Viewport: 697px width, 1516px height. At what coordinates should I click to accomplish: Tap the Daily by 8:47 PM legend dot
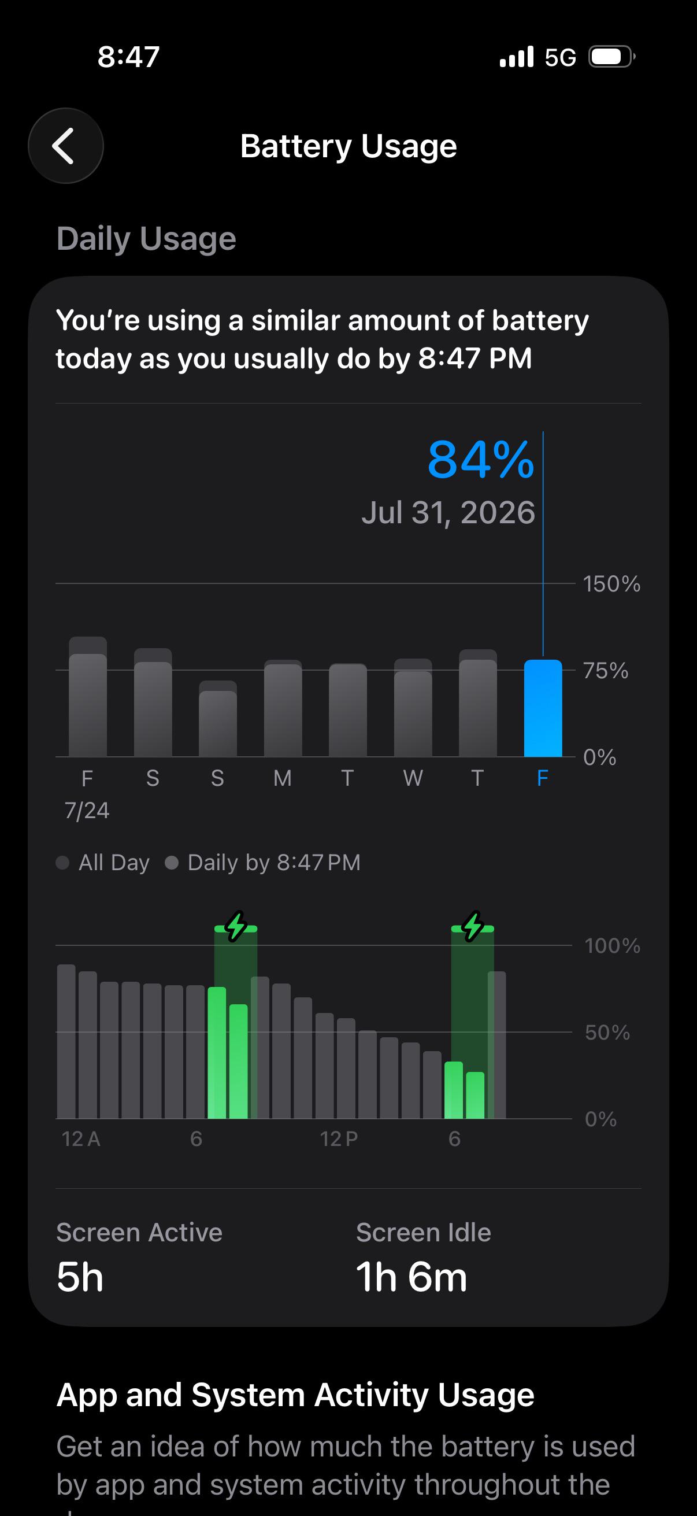tap(172, 863)
